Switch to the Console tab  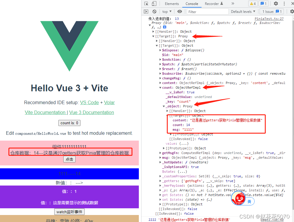pos(192,4)
